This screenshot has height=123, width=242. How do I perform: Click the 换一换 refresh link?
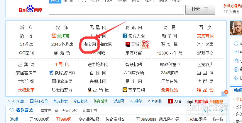pyautogui.click(x=218, y=119)
